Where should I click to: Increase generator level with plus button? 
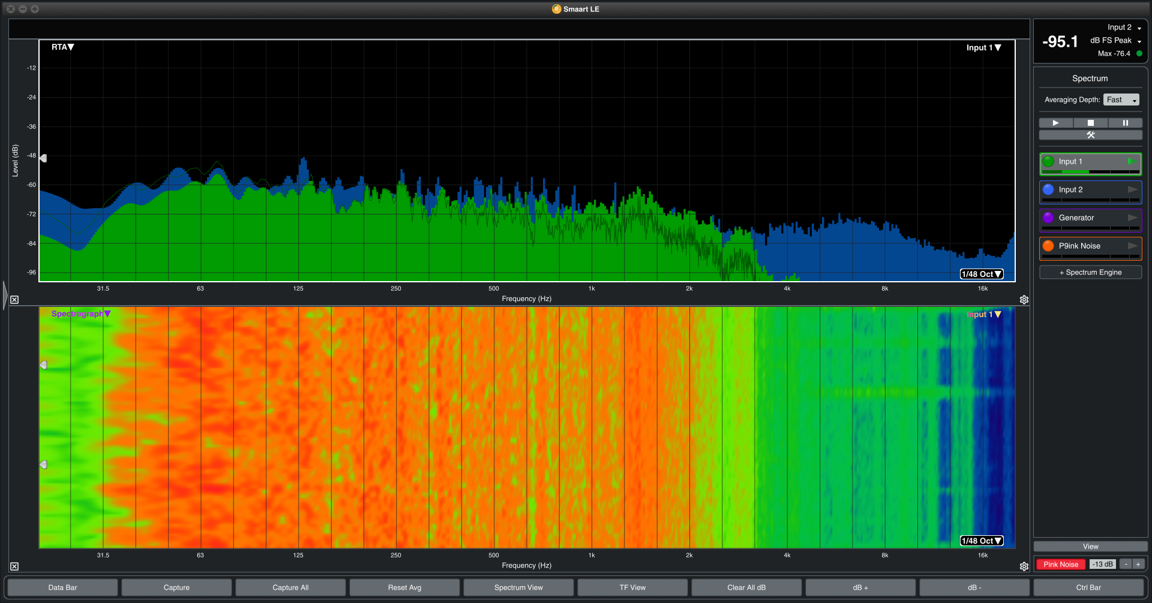1138,564
